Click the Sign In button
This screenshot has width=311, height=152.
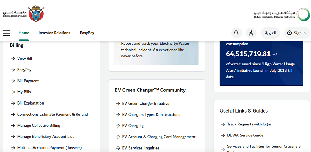pos(297,33)
